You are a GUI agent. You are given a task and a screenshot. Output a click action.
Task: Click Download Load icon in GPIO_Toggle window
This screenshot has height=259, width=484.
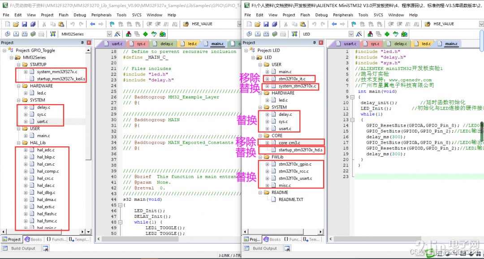click(53, 34)
